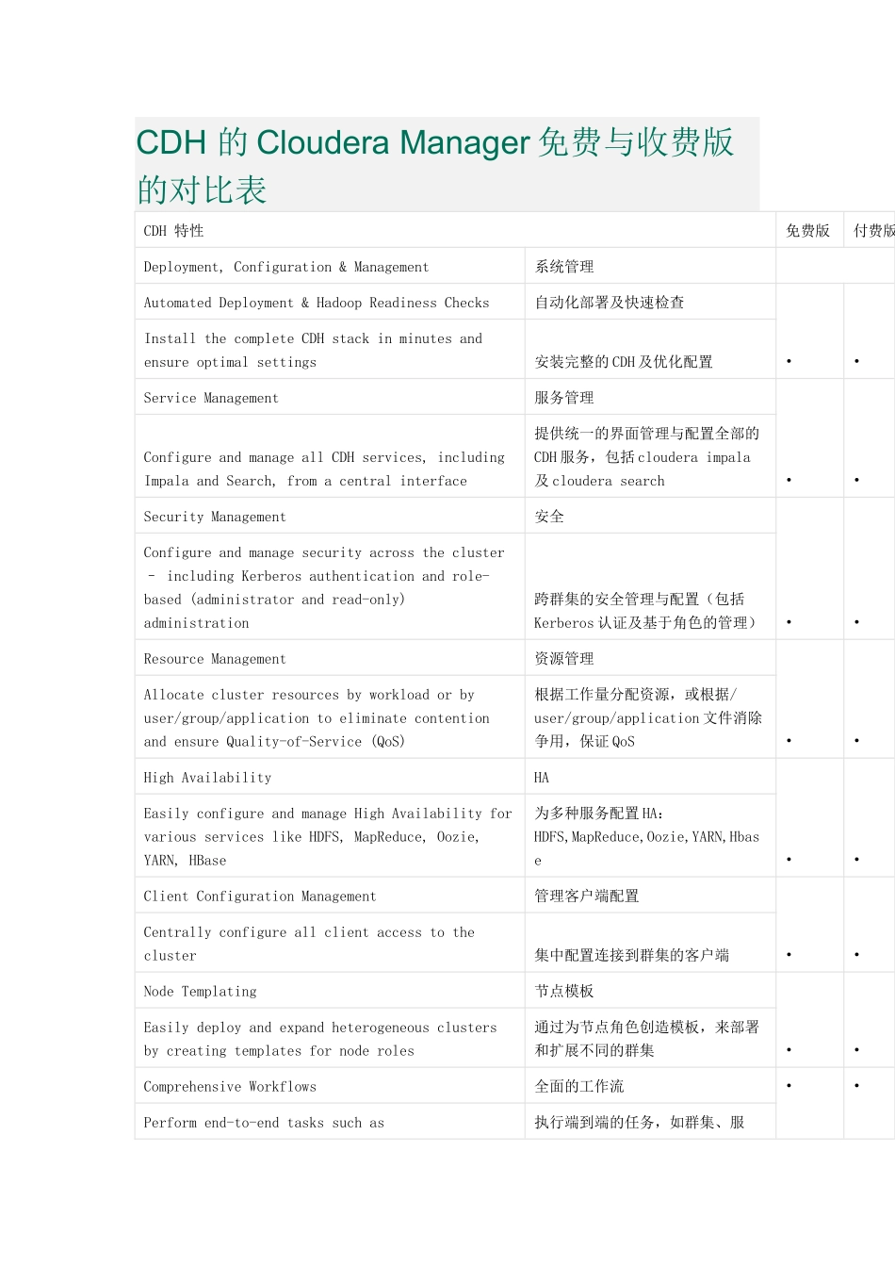The image size is (895, 1267).
Task: Click 免费版 bullet in 'Configure and manage all CDH' row
Action: click(789, 481)
